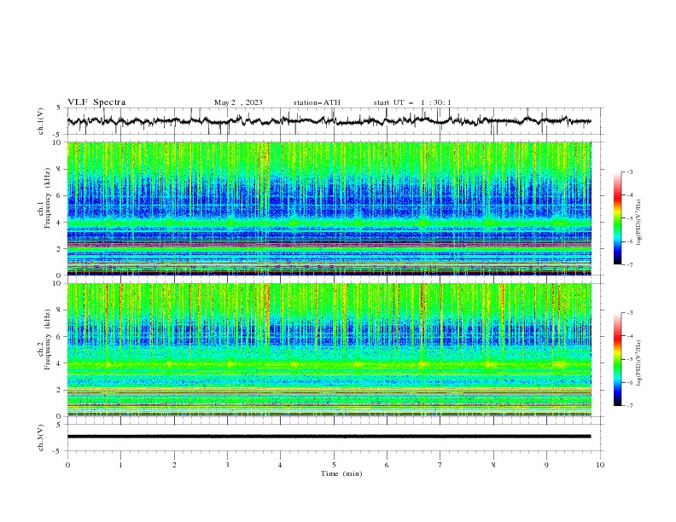The width and height of the screenshot is (676, 522).
Task: Click time-axis tick label "9"
Action: [546, 465]
